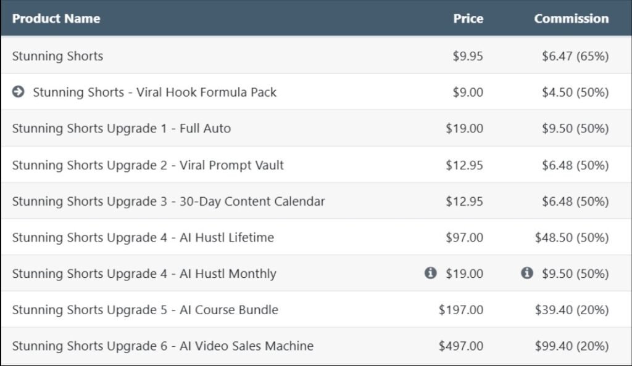Select Upgrade 1 - Full Auto row
This screenshot has width=632, height=366.
[x=122, y=129]
